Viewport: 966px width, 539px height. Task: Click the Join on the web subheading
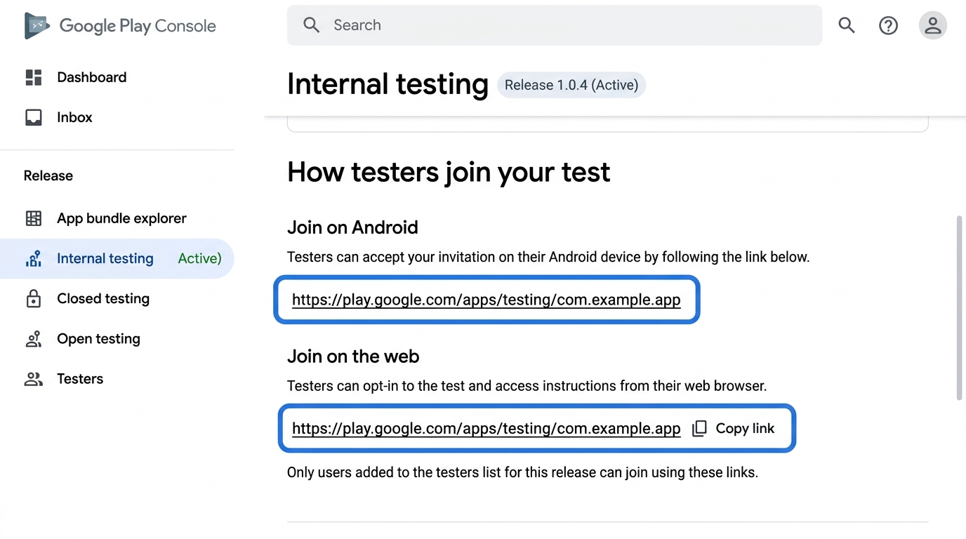[x=353, y=357]
